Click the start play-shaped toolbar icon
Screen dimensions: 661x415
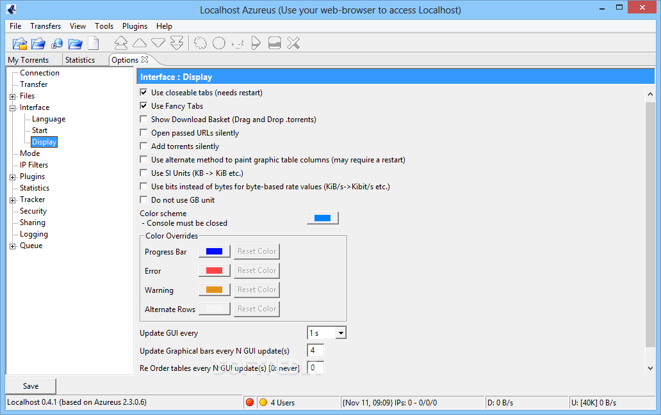pyautogui.click(x=256, y=43)
